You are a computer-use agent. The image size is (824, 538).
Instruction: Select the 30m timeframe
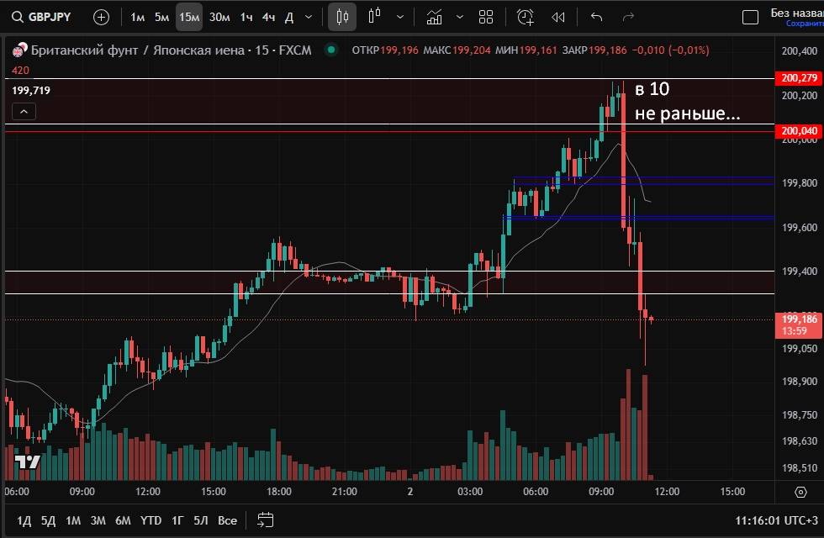pyautogui.click(x=219, y=17)
